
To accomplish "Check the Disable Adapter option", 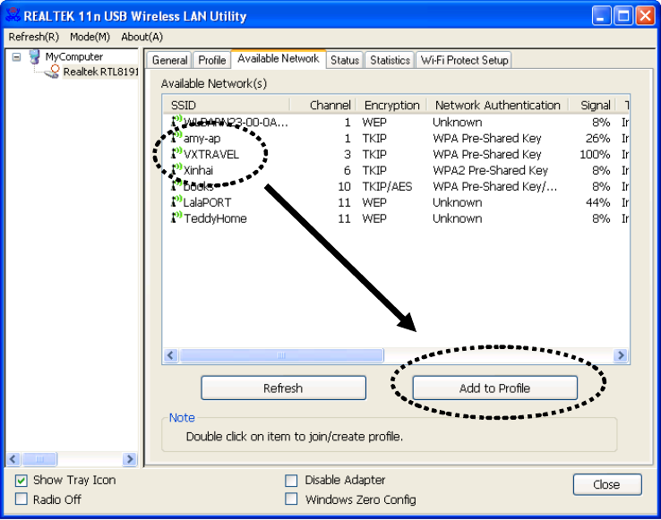I will (x=291, y=481).
